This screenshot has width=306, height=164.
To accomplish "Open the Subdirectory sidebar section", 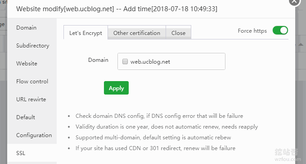I will coord(32,45).
